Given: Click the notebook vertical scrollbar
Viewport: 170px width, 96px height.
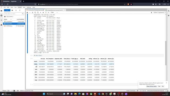Looking at the screenshot, I should pos(166,53).
